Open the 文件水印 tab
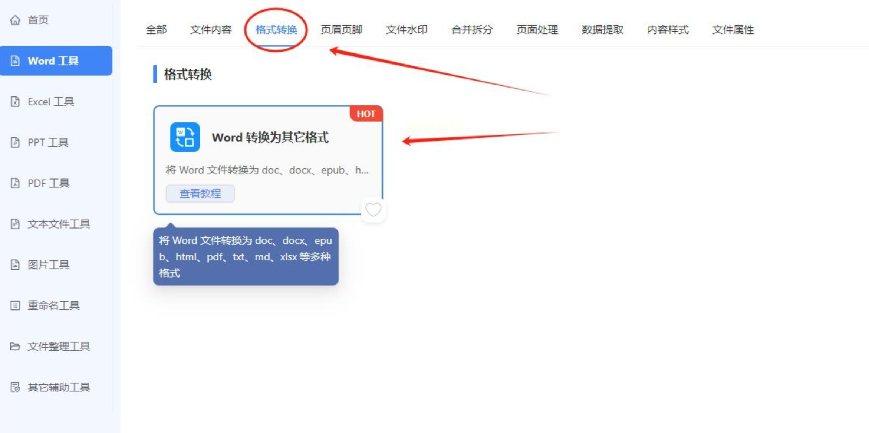869x433 pixels. [406, 30]
